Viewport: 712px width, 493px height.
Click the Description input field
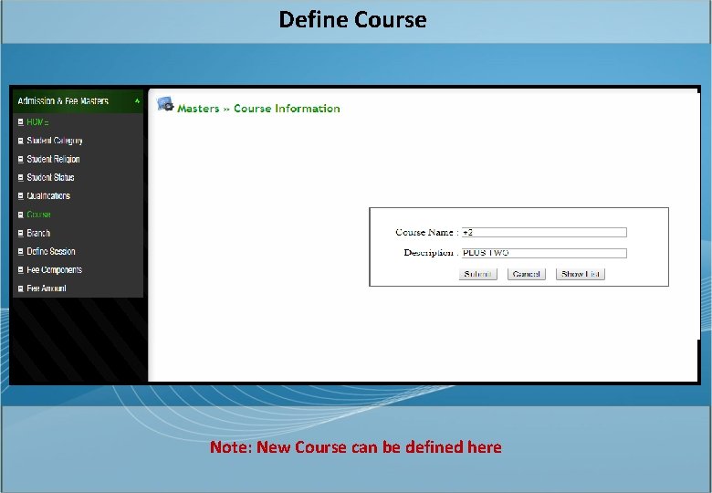544,253
